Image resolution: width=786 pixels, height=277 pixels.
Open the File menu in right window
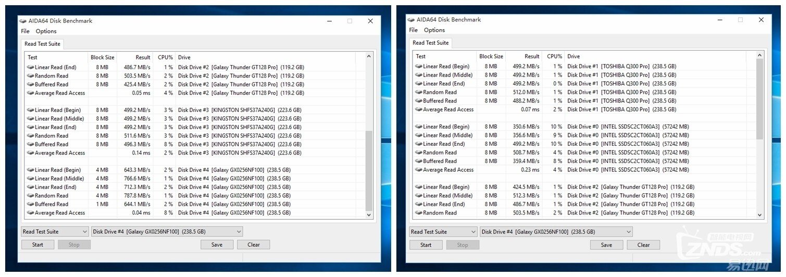tap(414, 30)
